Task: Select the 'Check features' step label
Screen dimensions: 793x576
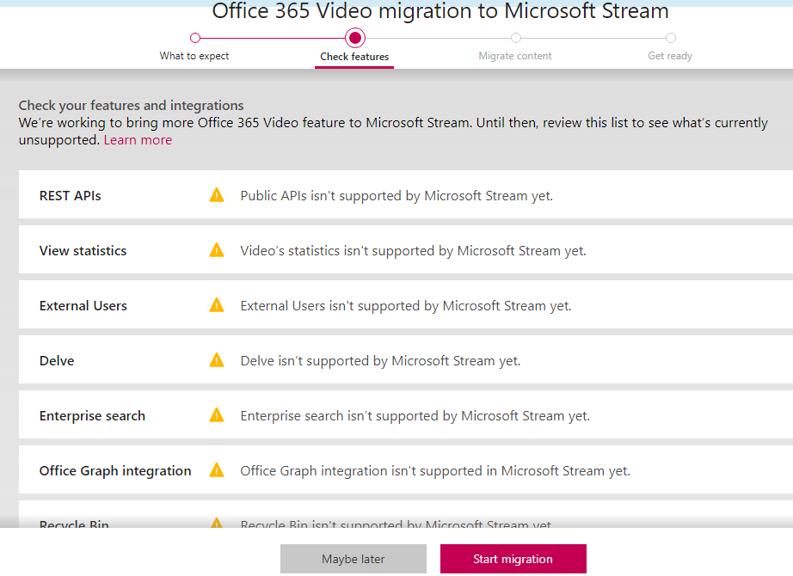Action: pos(354,57)
